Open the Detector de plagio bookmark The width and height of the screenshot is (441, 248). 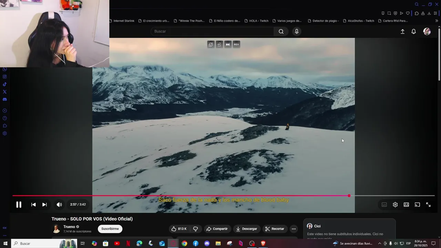point(323,21)
